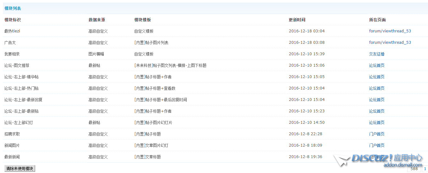The image size is (428, 173).
Task: Open 论坛首页 link for 论坛-右上部-热门贴 row
Action: coord(377,88)
